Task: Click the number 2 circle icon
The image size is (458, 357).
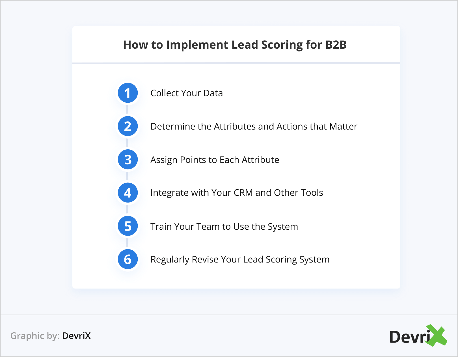Action: point(128,126)
